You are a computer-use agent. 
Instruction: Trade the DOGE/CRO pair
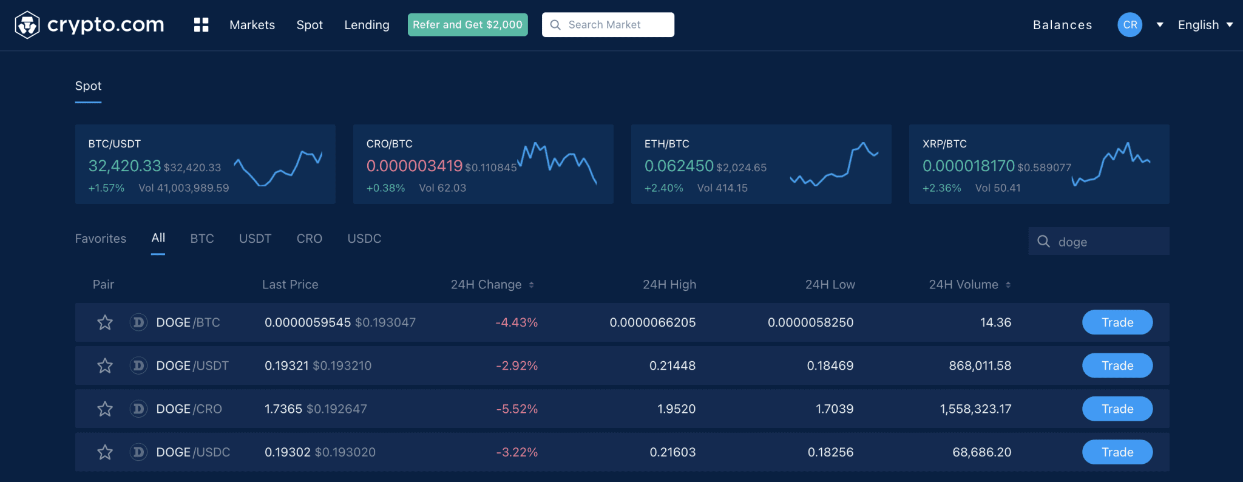click(1117, 409)
